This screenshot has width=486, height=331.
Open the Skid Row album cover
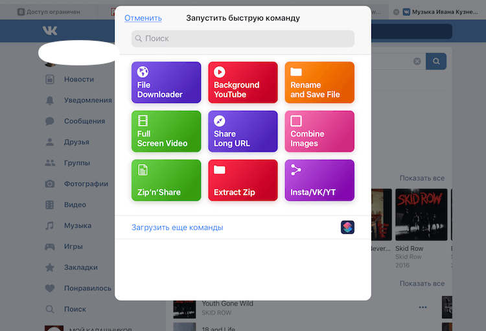point(421,214)
